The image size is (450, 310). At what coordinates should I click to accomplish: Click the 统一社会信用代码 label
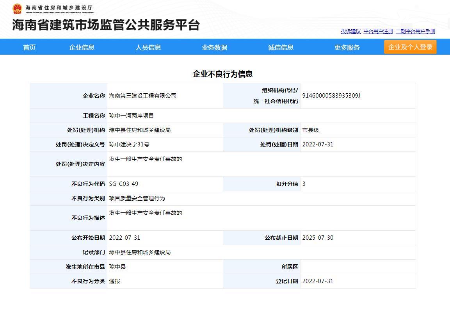276,101
